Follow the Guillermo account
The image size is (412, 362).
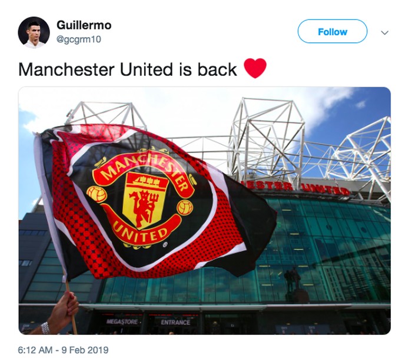point(333,32)
